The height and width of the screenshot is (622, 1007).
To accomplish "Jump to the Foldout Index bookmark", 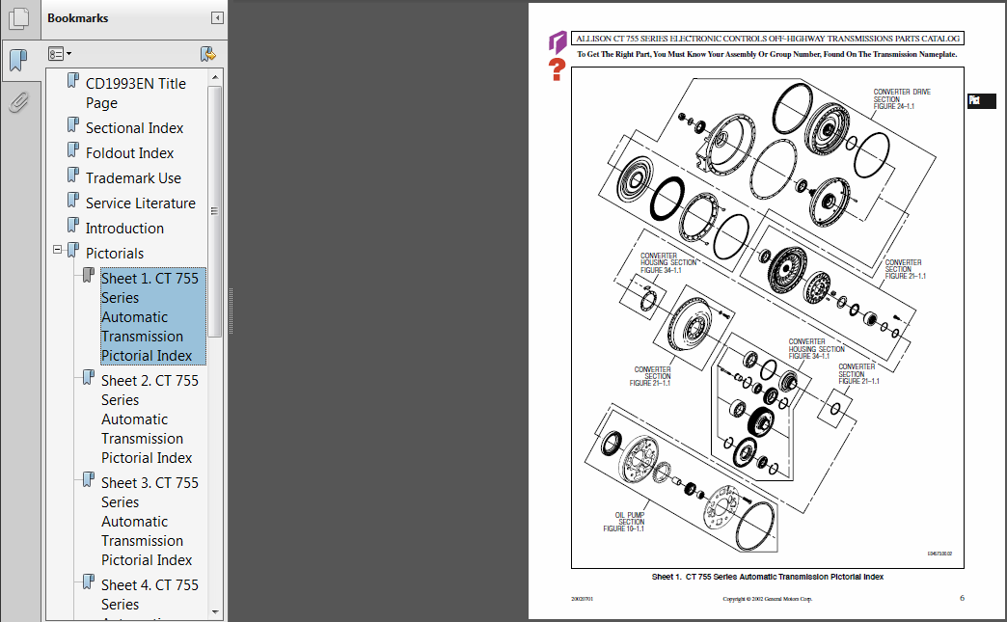I will point(129,152).
